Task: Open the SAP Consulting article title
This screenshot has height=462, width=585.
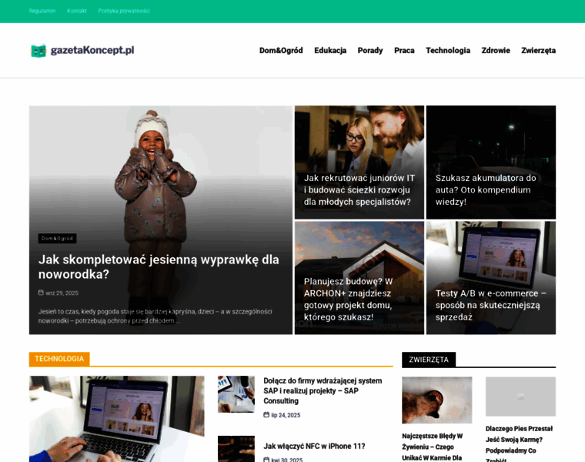Action: pos(323,390)
